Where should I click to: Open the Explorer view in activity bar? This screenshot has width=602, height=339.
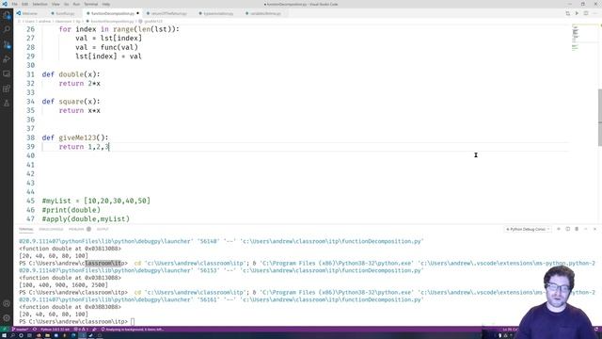click(x=7, y=15)
